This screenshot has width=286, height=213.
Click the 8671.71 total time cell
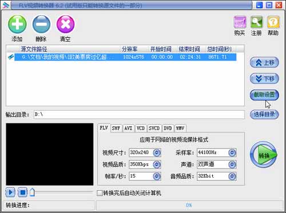click(217, 57)
